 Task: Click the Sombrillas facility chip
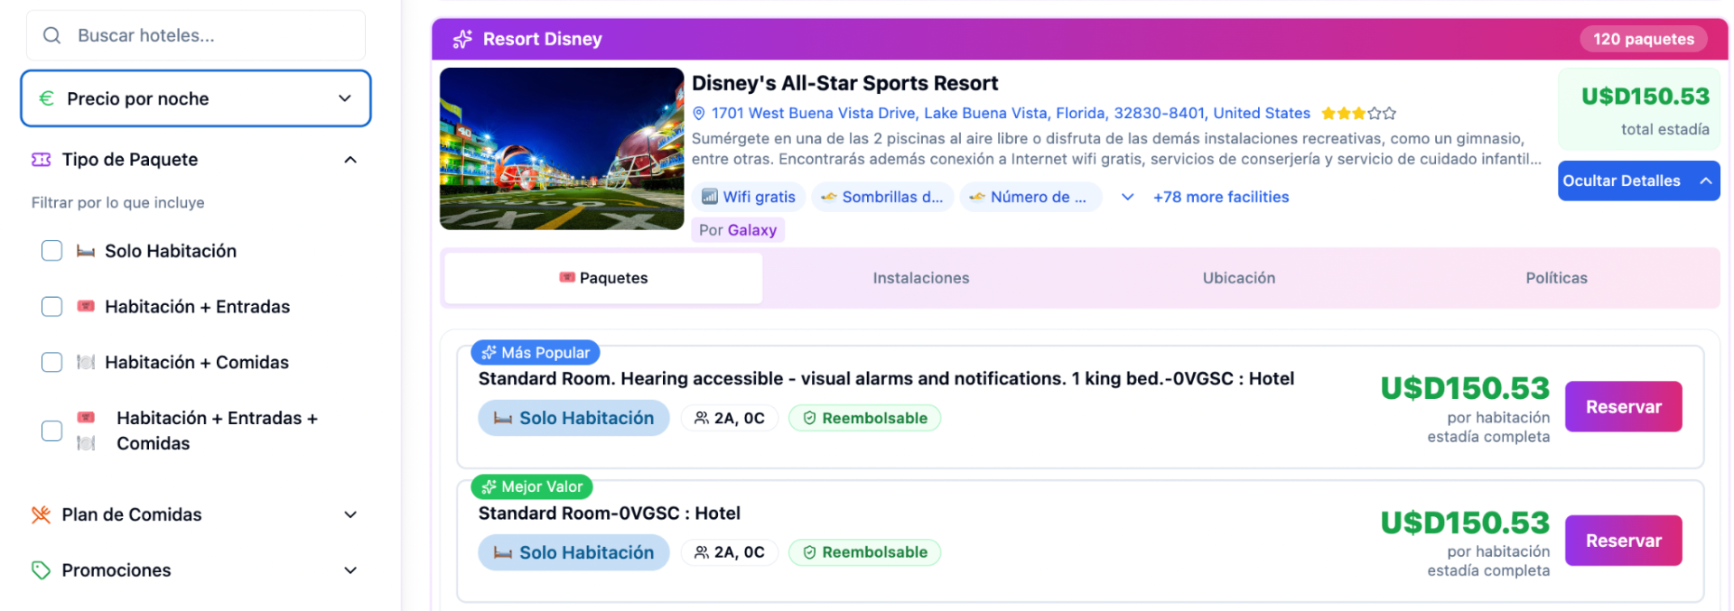pos(882,197)
